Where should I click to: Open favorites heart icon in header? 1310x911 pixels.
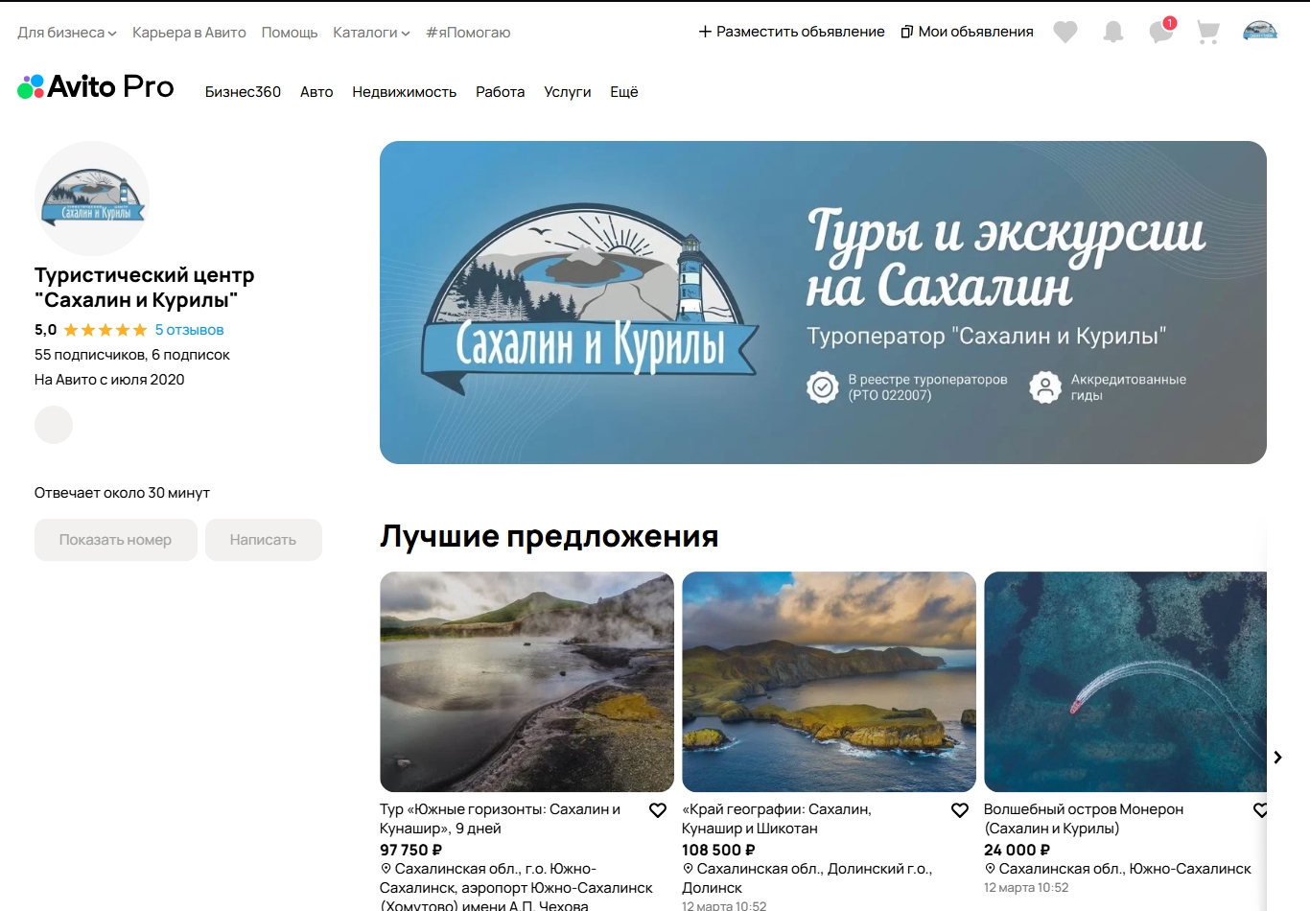click(x=1064, y=33)
